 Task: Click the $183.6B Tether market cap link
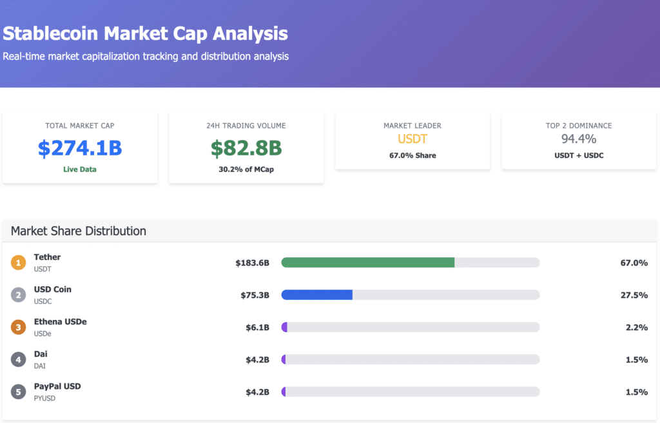255,262
